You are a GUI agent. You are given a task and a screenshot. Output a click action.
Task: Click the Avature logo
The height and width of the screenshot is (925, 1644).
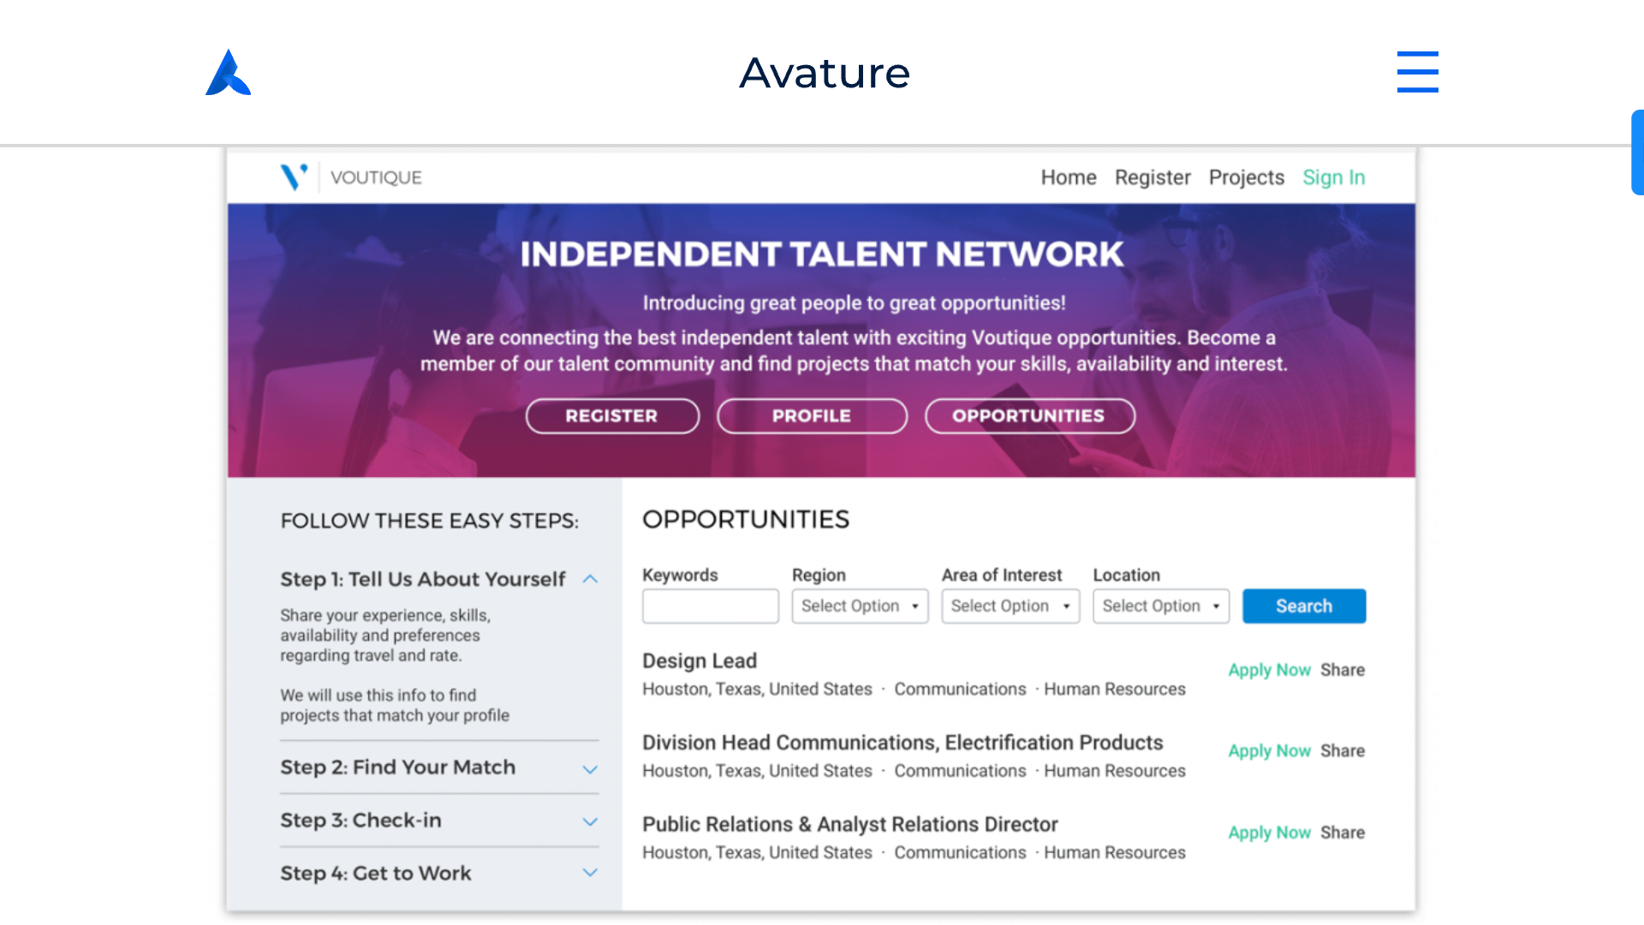click(x=227, y=73)
